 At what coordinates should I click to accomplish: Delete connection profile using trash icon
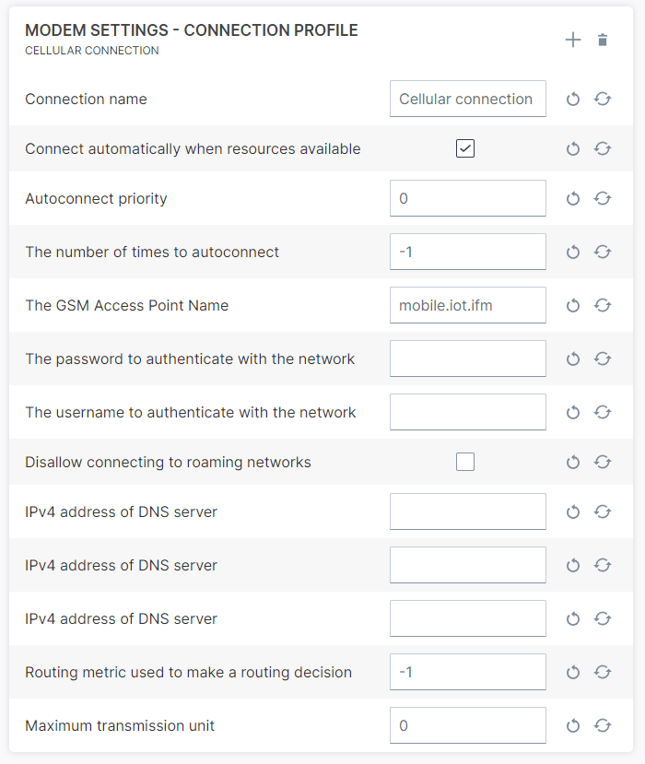point(603,40)
